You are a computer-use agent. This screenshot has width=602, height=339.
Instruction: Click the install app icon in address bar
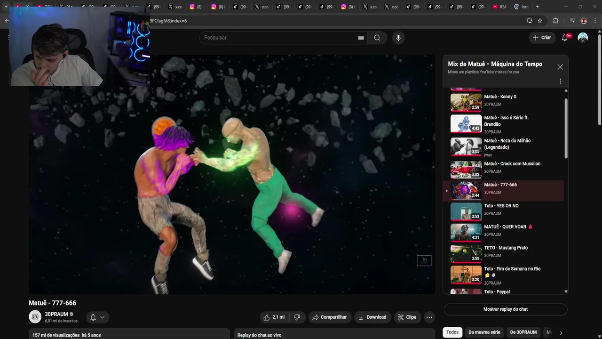point(530,21)
